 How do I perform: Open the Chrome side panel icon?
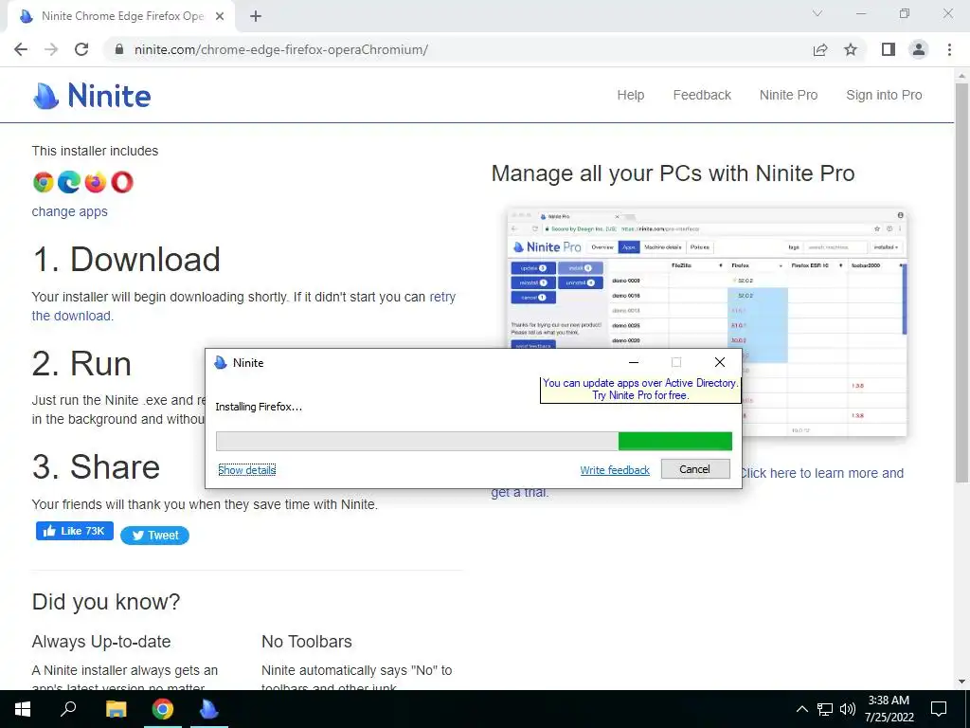889,49
